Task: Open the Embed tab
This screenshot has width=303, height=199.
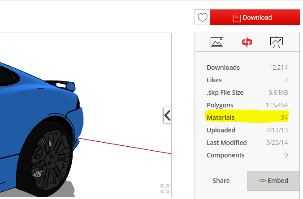Action: click(x=273, y=181)
